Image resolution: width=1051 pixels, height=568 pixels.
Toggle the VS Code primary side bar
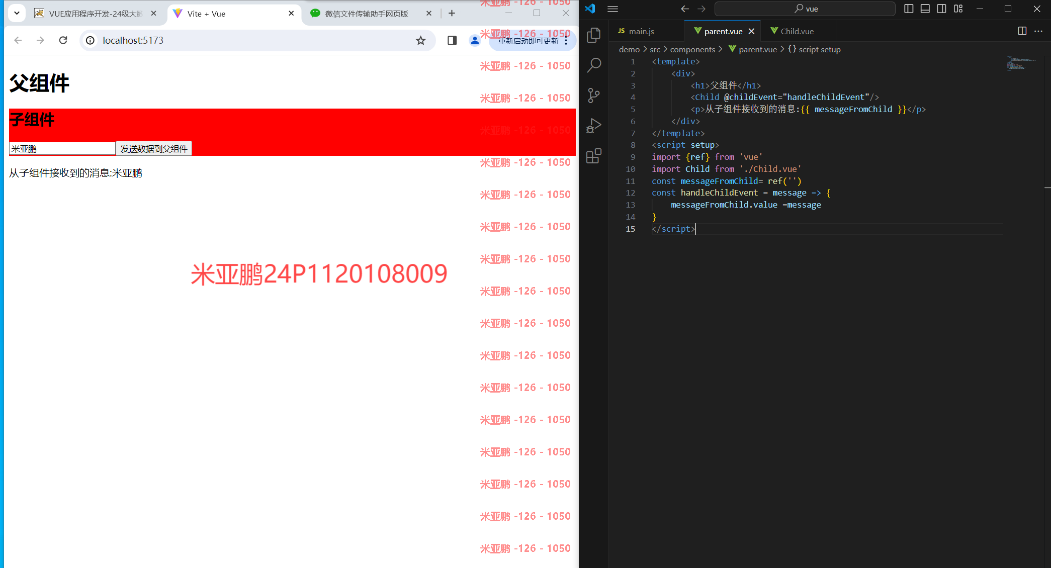pyautogui.click(x=909, y=9)
